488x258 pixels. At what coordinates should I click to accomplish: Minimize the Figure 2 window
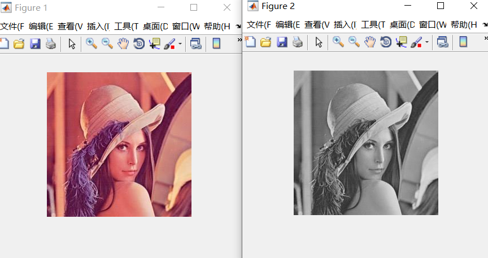[408, 6]
